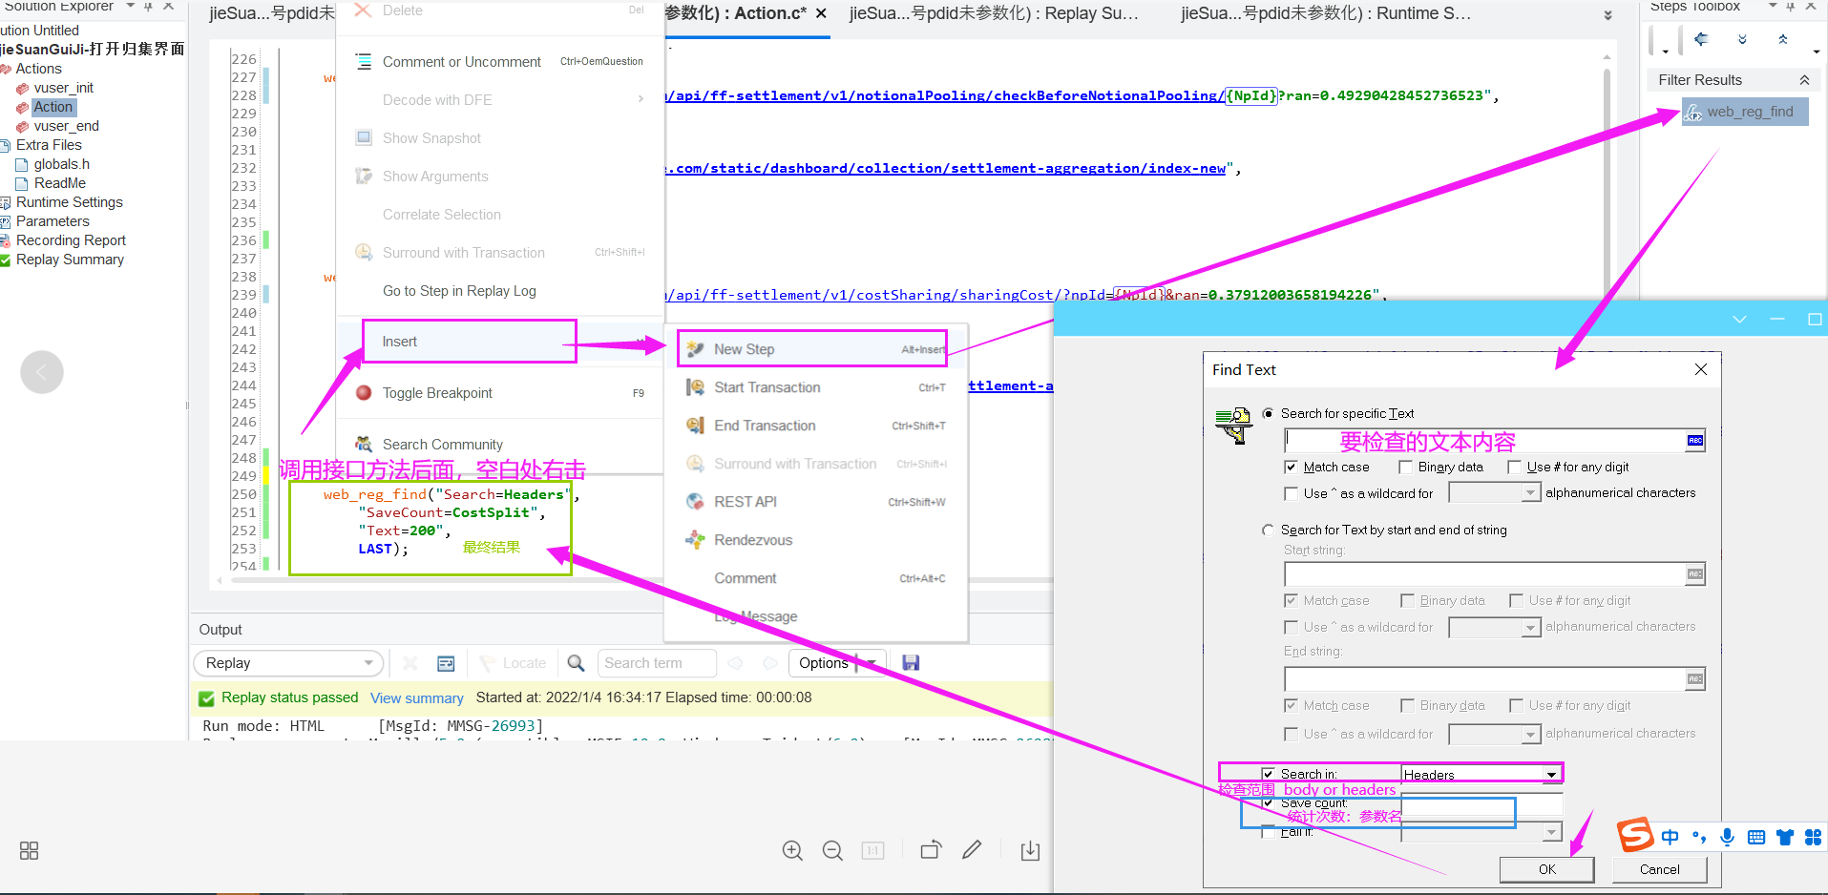
Task: Click the save output floppy icon
Action: 911,663
